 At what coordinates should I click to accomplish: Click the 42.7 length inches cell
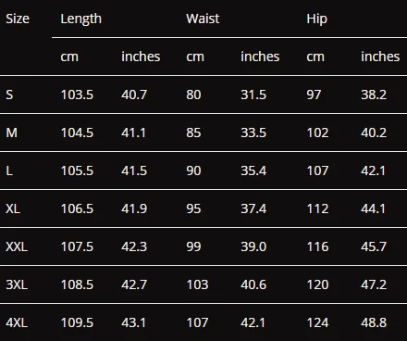pos(134,284)
